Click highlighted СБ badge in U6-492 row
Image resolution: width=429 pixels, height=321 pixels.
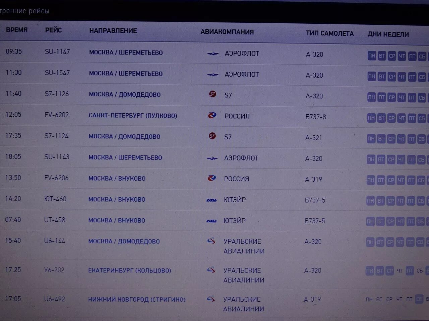pyautogui.click(x=419, y=299)
